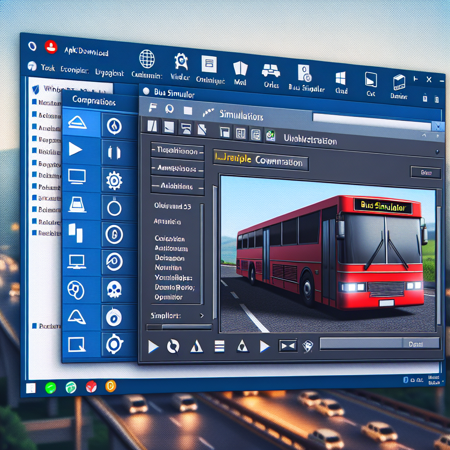The image size is (450, 450).
Task: Select the monitor icon beside the gear in Comparations
Action: [x=76, y=177]
